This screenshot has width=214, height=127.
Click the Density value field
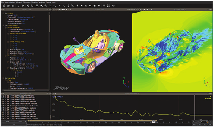pos(19,86)
